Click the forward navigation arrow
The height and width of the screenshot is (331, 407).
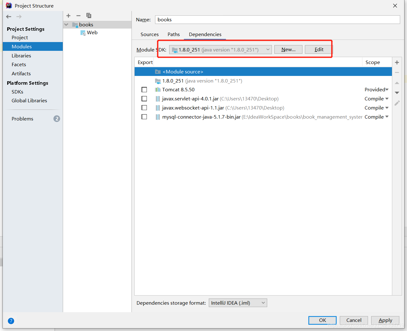19,17
